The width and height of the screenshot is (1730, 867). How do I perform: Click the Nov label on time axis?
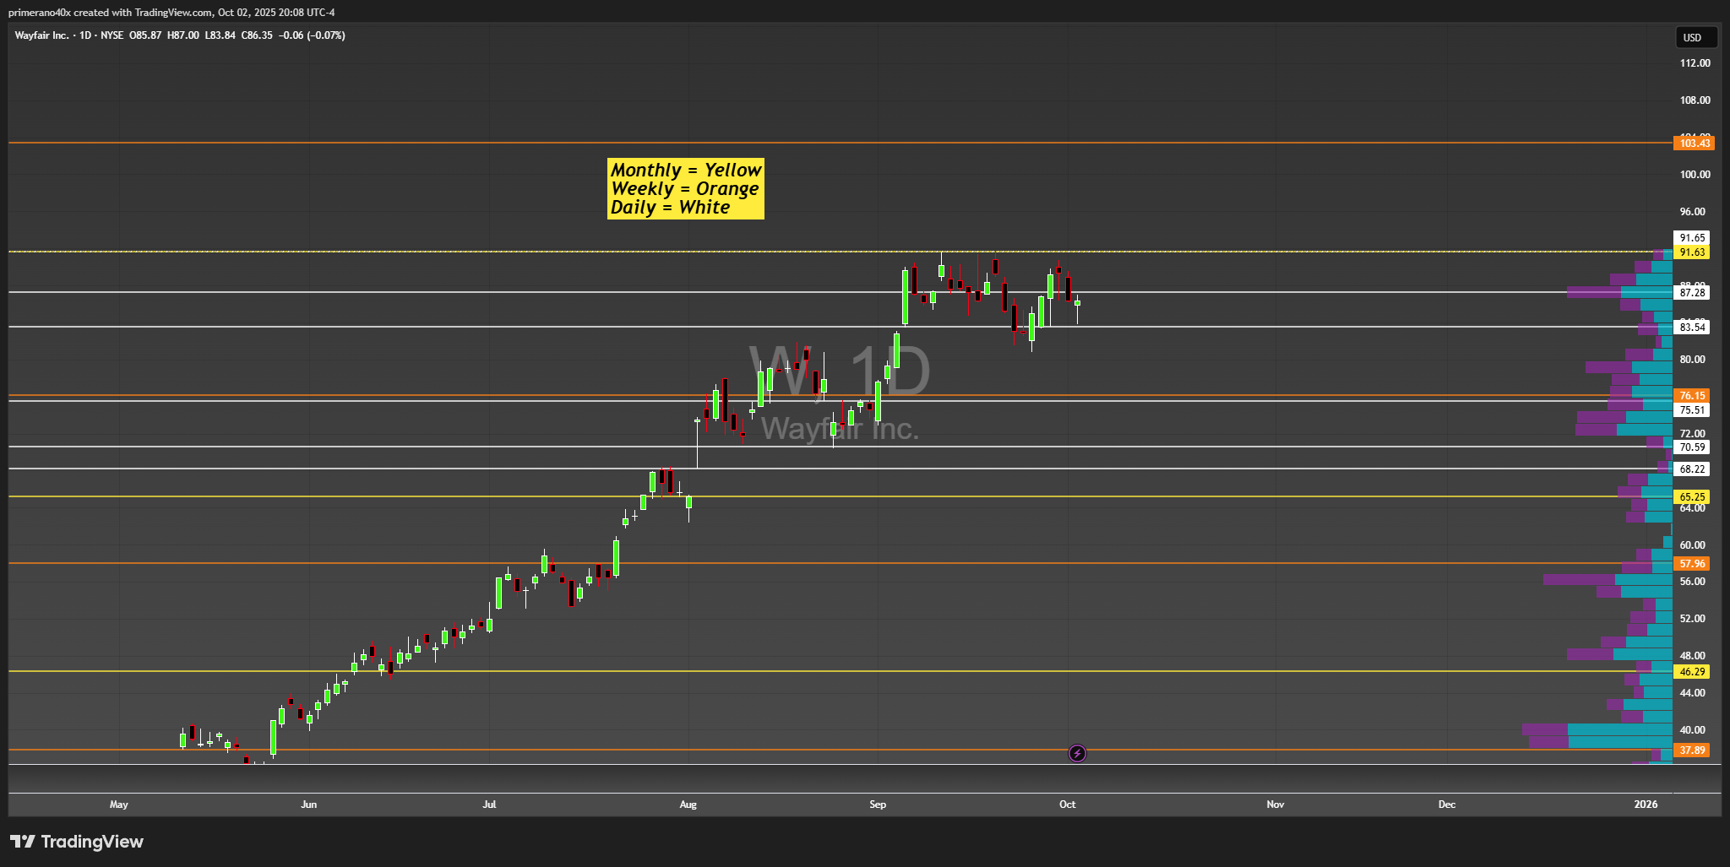(1276, 805)
